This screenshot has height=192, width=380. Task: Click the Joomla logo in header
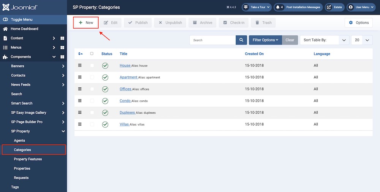click(19, 7)
